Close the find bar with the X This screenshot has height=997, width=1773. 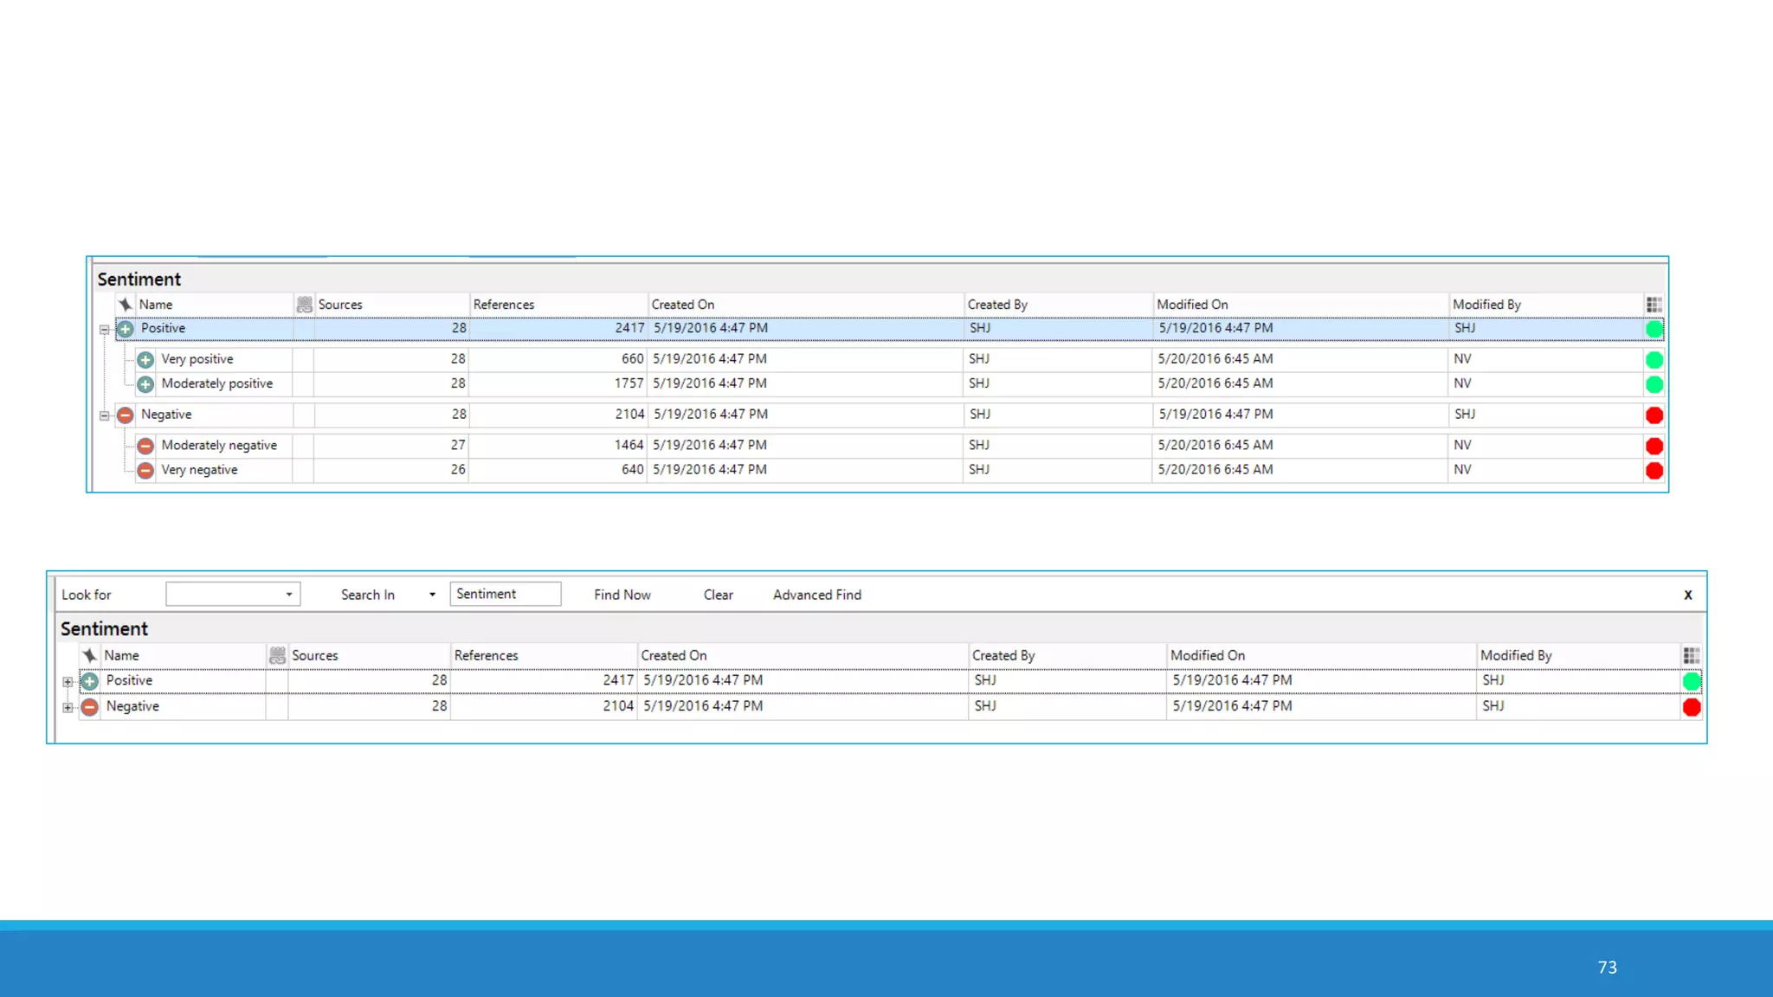tap(1687, 595)
